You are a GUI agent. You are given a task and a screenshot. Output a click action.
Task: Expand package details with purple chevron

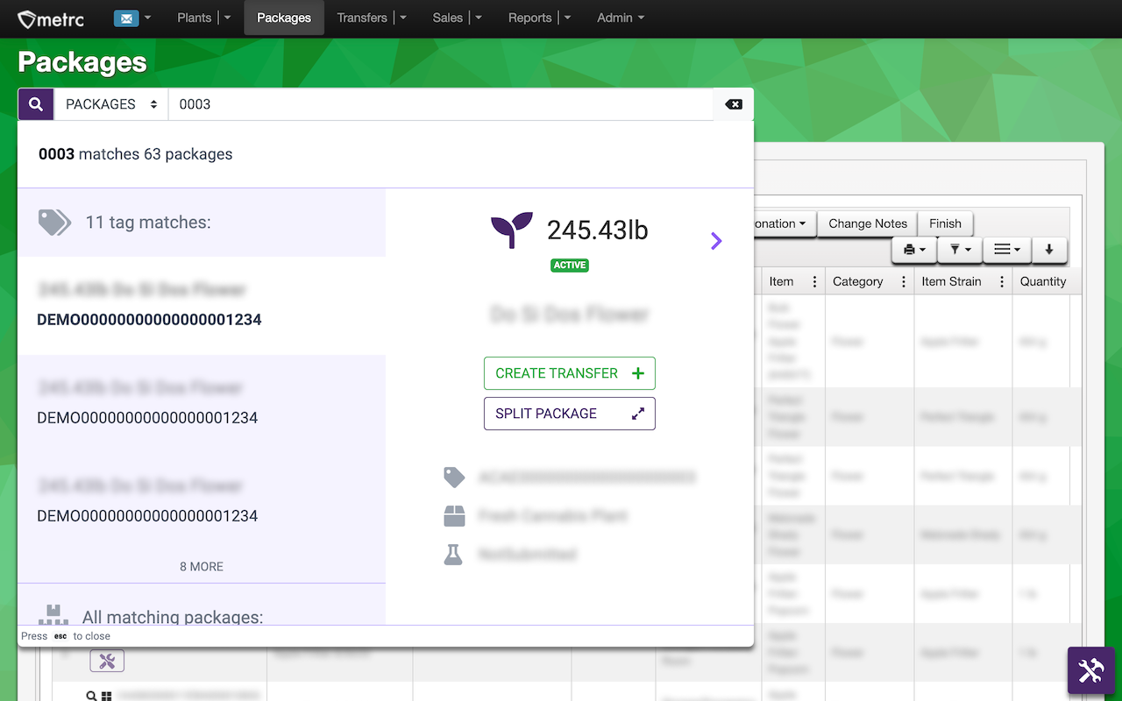[x=716, y=240]
